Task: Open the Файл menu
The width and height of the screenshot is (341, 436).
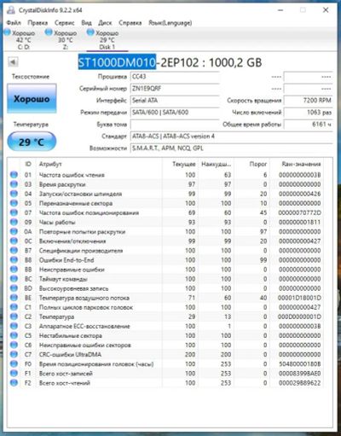Action: 14,23
